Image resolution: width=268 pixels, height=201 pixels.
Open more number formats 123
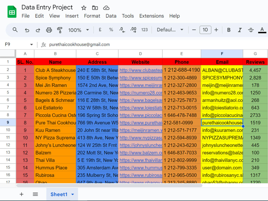click(144, 30)
